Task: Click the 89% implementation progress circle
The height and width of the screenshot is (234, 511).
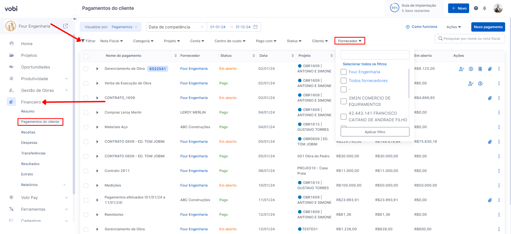Action: [394, 8]
